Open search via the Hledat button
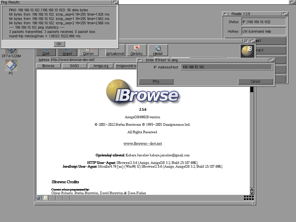Screen dimensions: 296x222 tap(158, 50)
